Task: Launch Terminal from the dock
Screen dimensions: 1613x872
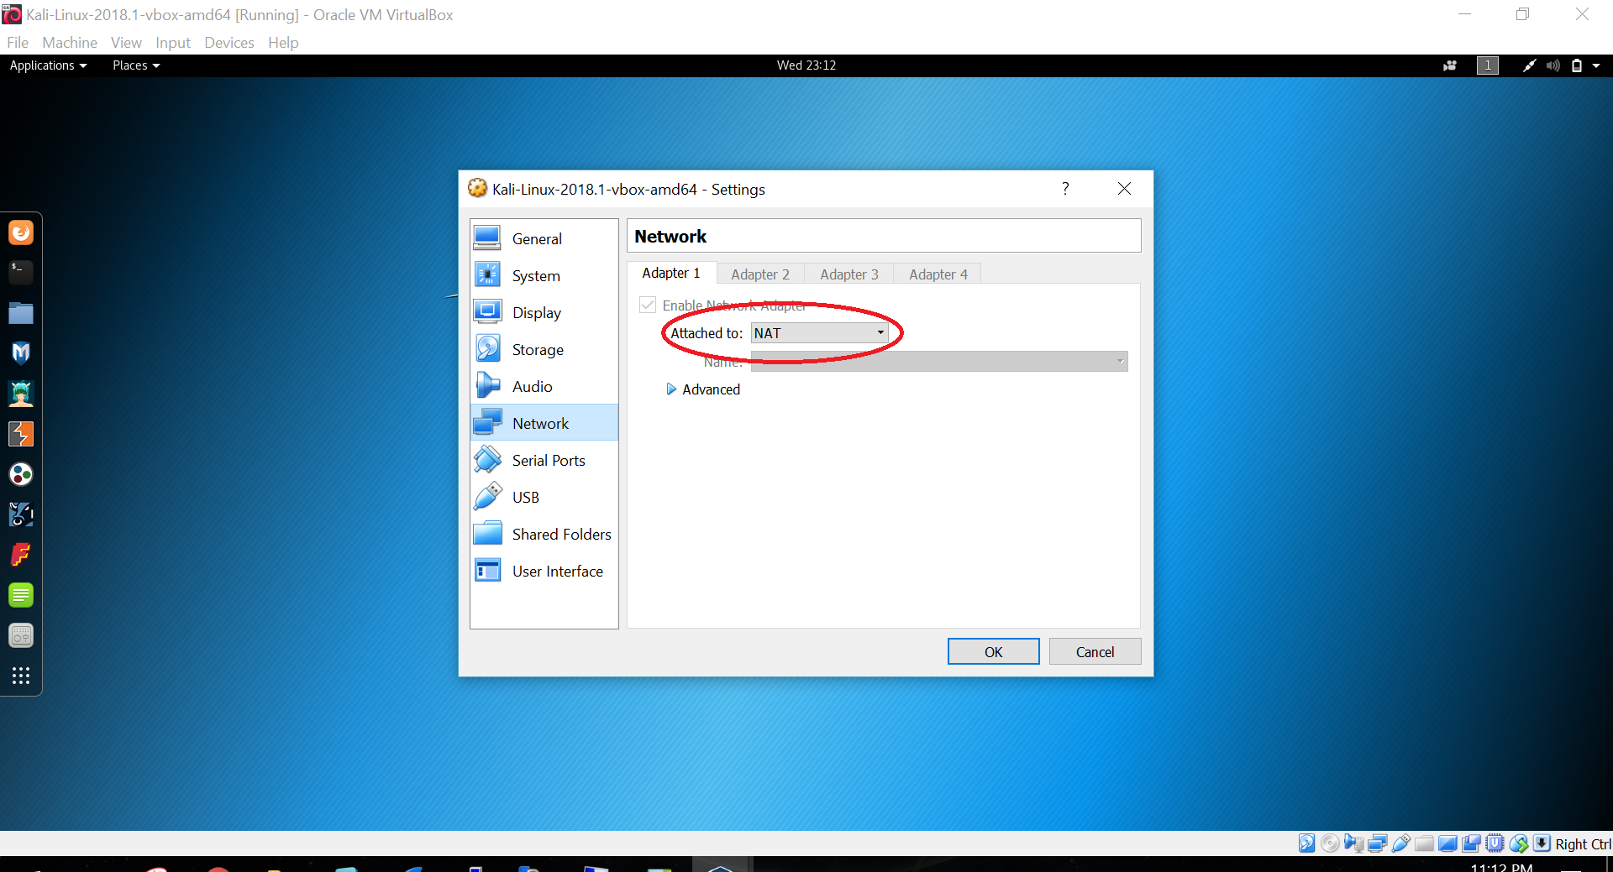Action: [x=21, y=272]
